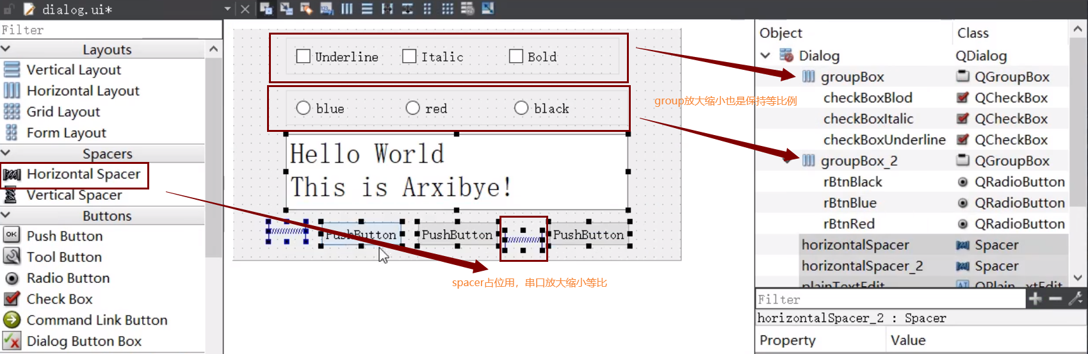The width and height of the screenshot is (1088, 354).
Task: Click the minus remove property icon
Action: (1055, 299)
